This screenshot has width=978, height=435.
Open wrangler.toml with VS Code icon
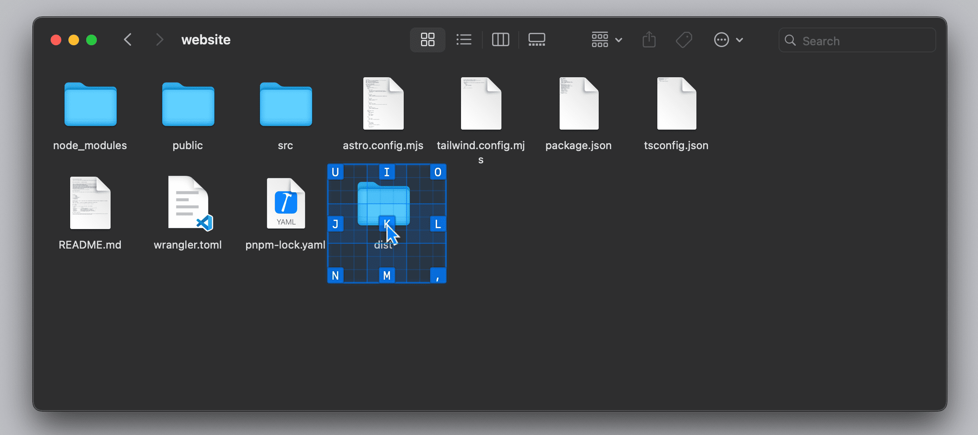187,203
